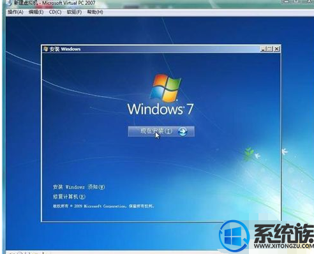Click the 现在安装(I) install now button
The width and height of the screenshot is (314, 254).
[x=161, y=131]
